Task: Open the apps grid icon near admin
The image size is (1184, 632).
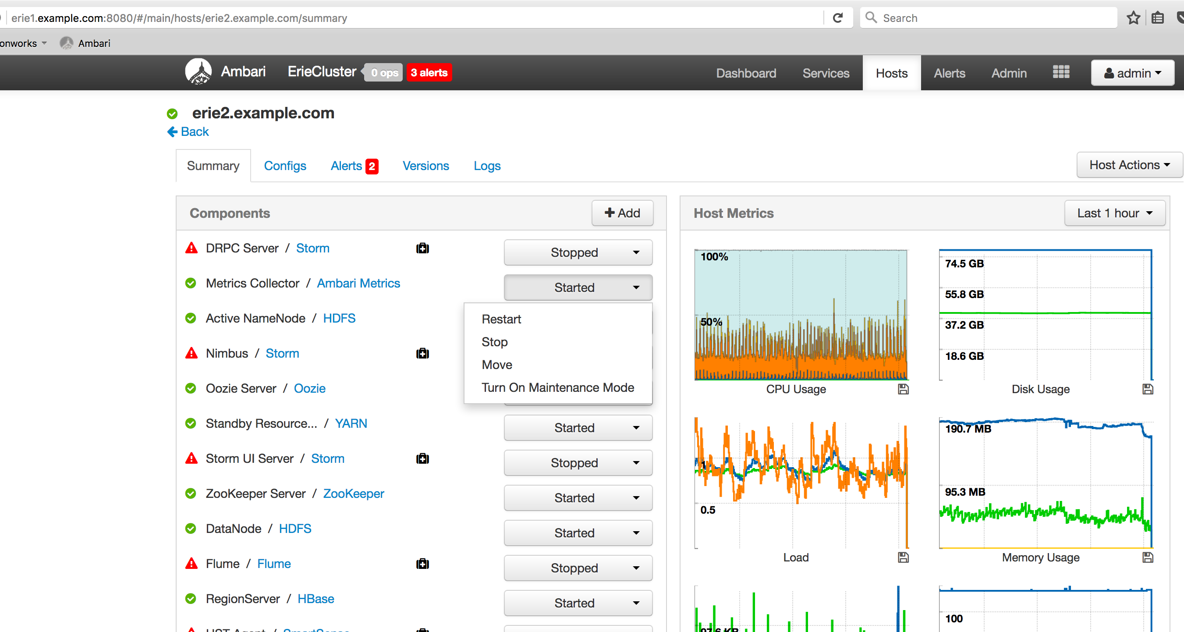Action: point(1061,72)
